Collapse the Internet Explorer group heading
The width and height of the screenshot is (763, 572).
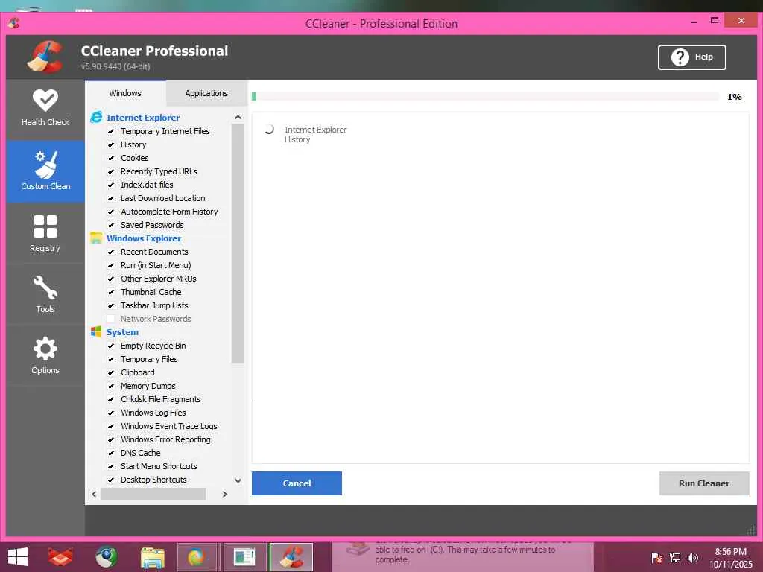[143, 117]
